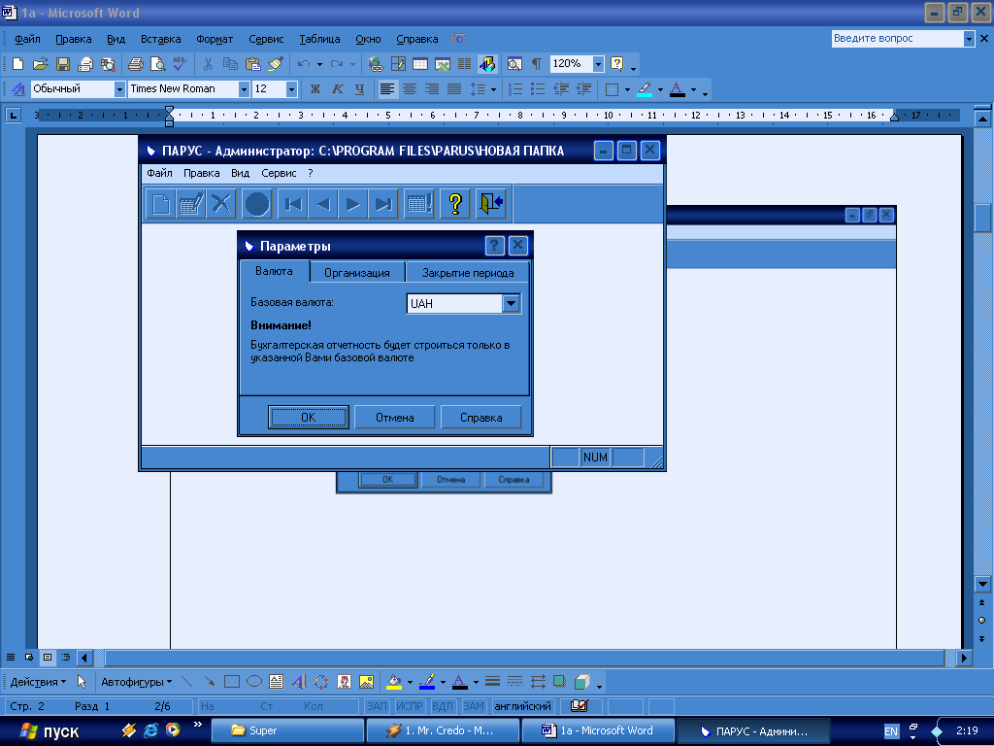
Task: Click the ПАРУС exit door icon
Action: (491, 204)
